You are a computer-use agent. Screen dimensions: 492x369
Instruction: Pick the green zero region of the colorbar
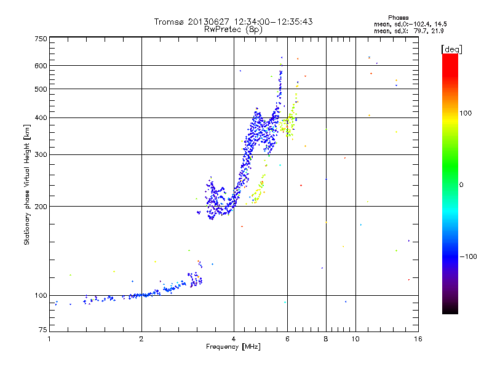click(450, 176)
